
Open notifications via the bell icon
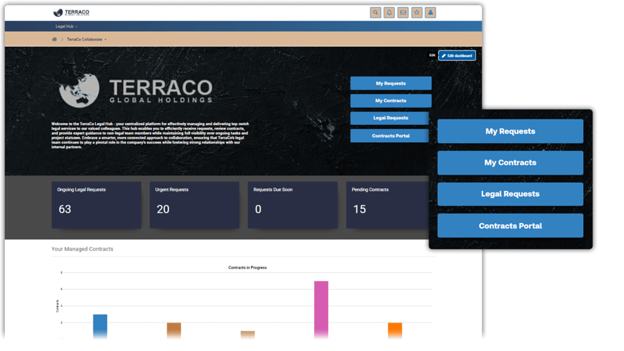pyautogui.click(x=389, y=13)
